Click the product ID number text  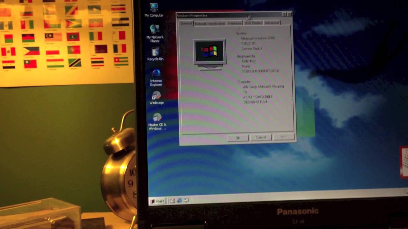(x=260, y=71)
